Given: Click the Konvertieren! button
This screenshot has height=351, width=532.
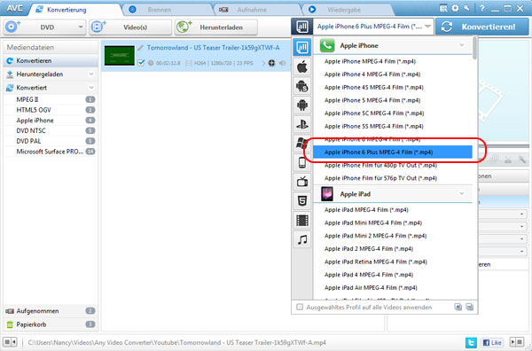Looking at the screenshot, I should click(482, 27).
